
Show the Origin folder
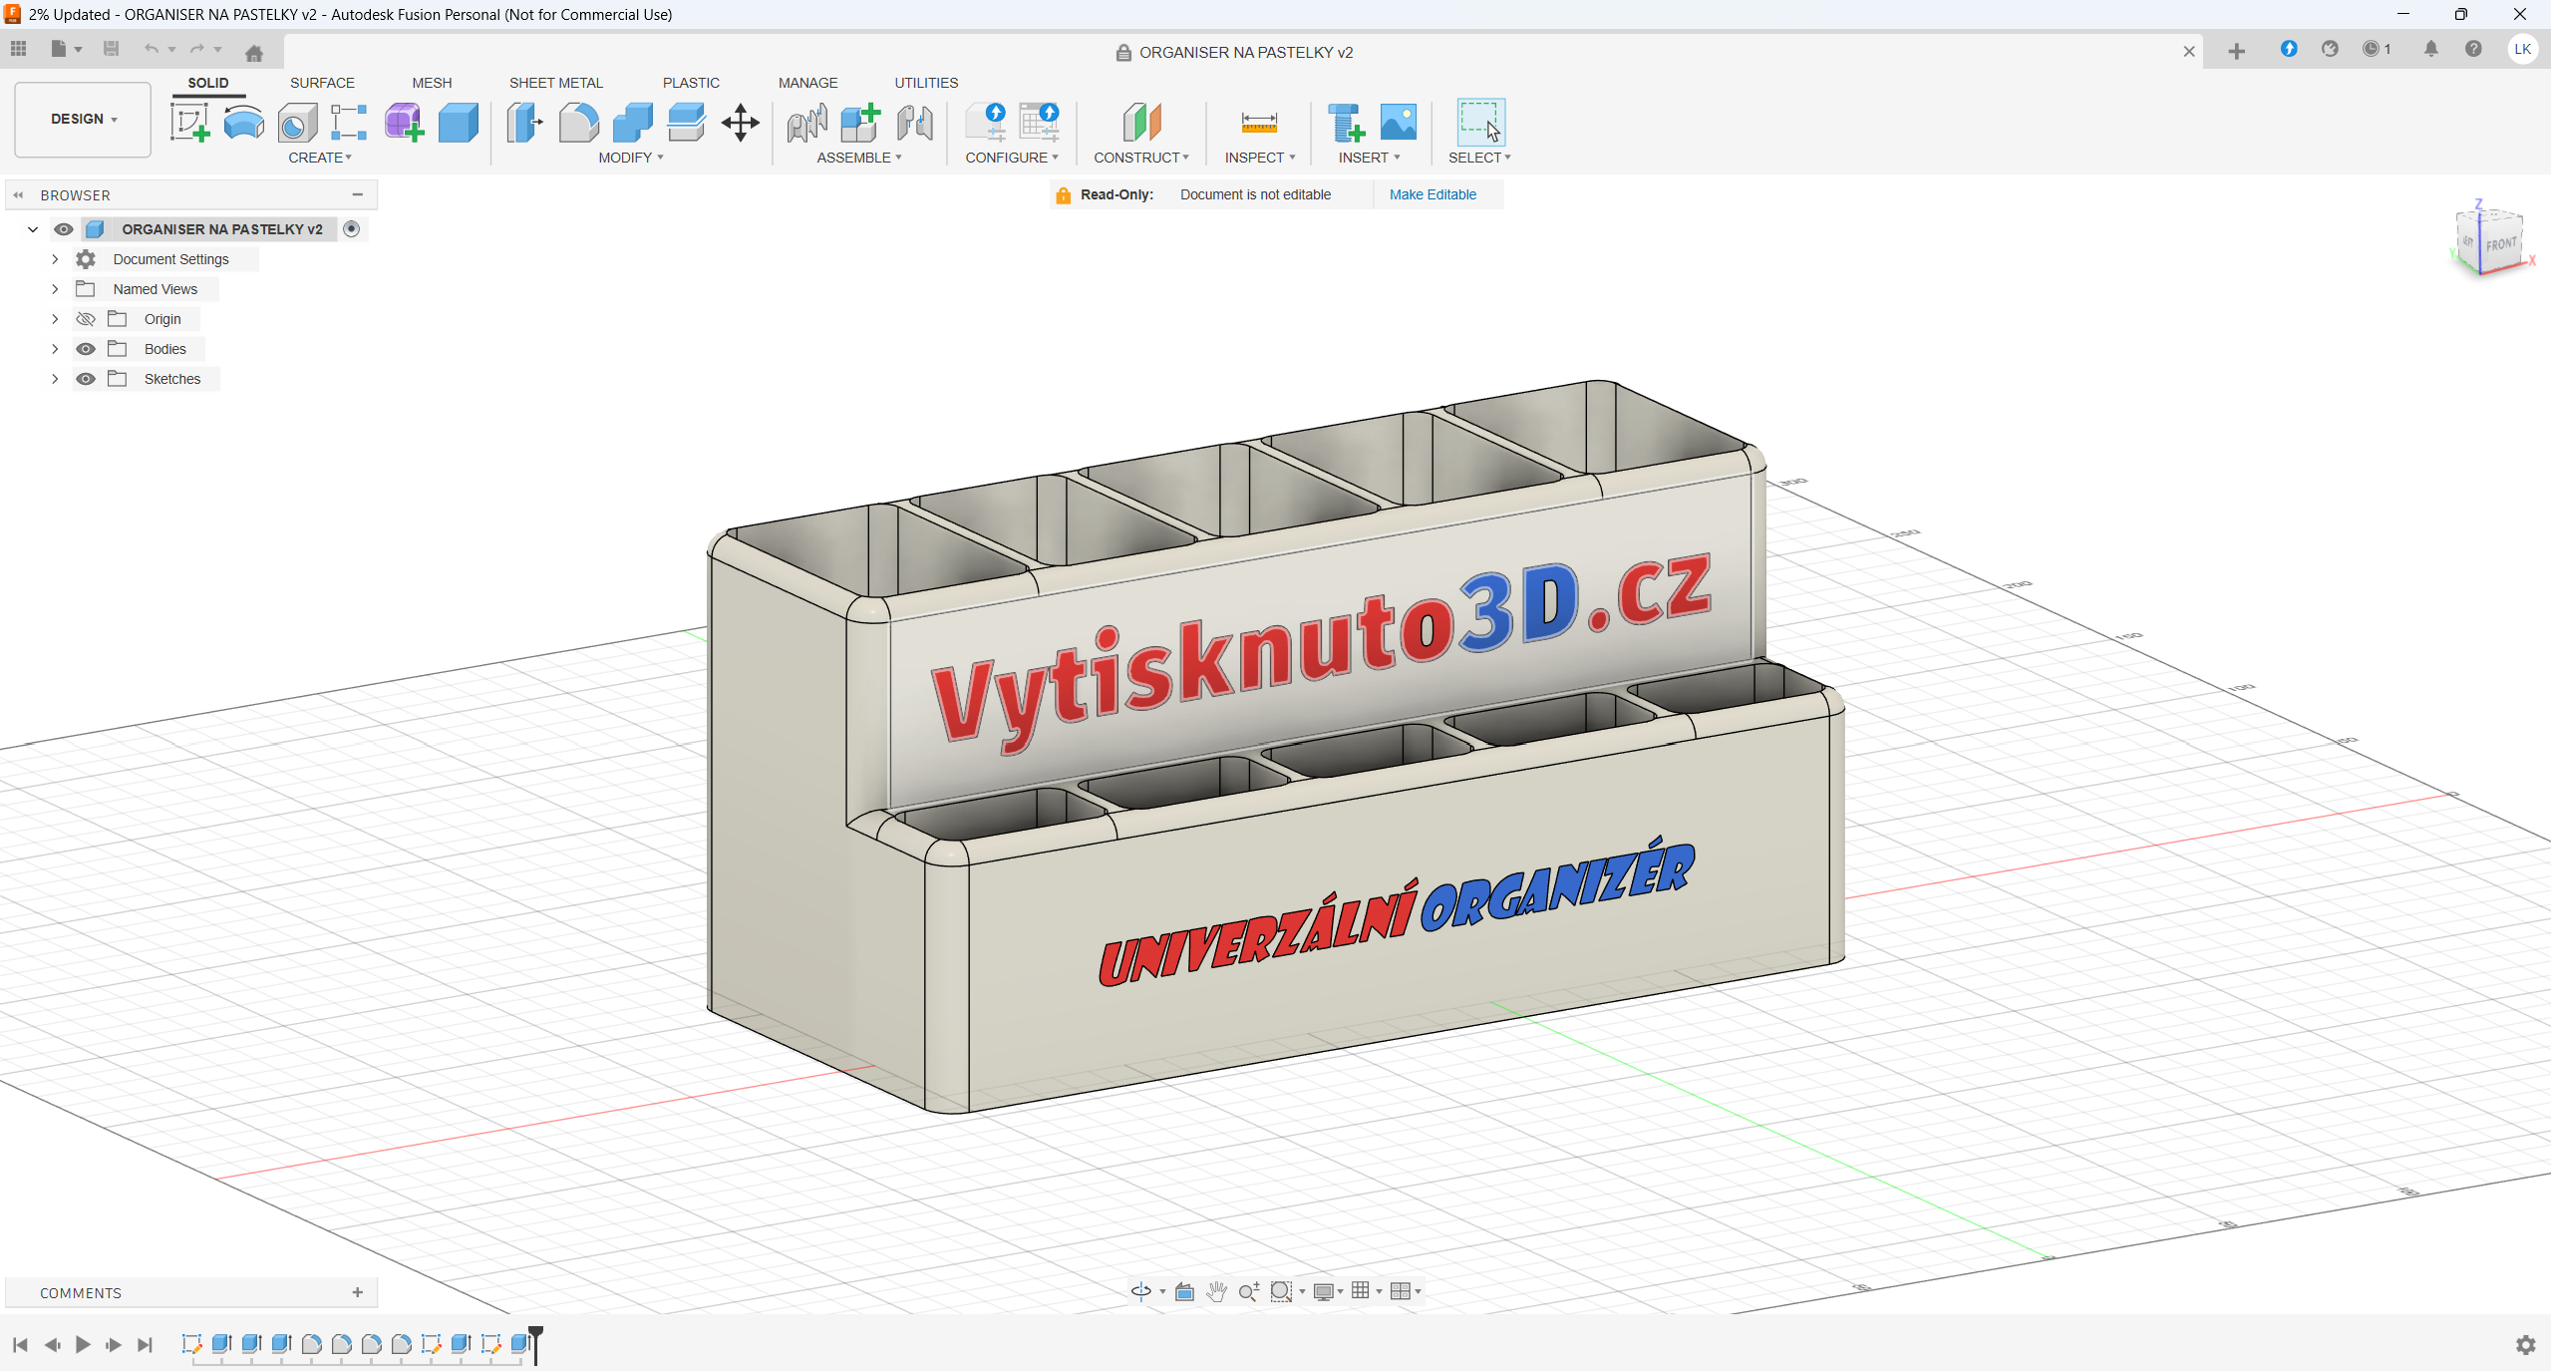tap(86, 318)
